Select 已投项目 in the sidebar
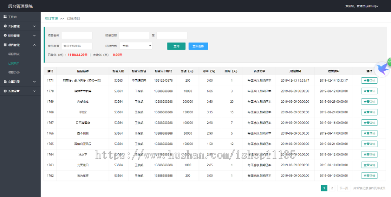The height and width of the screenshot is (197, 391). [x=14, y=63]
